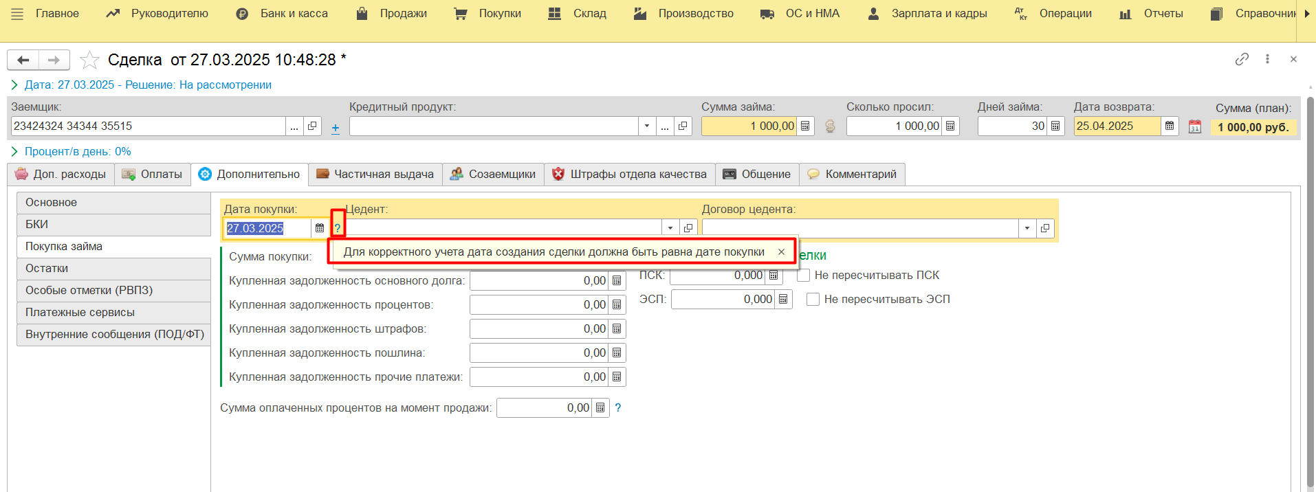Add the deal to favorites with the star

89,60
